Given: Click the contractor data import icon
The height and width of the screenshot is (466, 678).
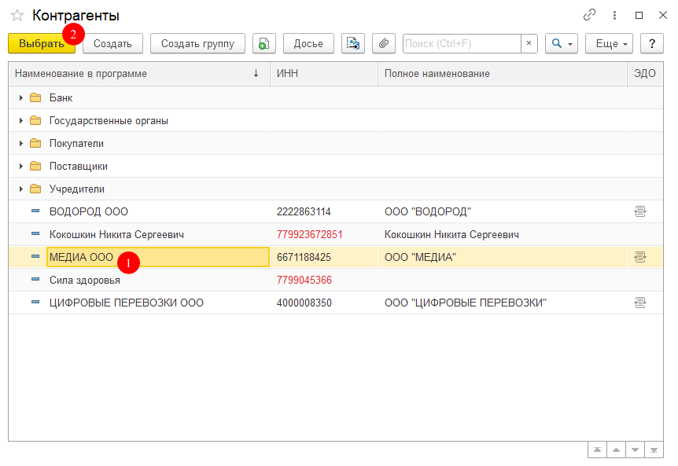Looking at the screenshot, I should (353, 44).
